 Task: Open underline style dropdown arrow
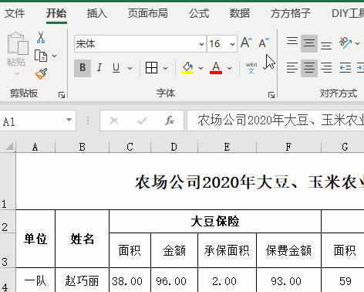click(x=130, y=68)
